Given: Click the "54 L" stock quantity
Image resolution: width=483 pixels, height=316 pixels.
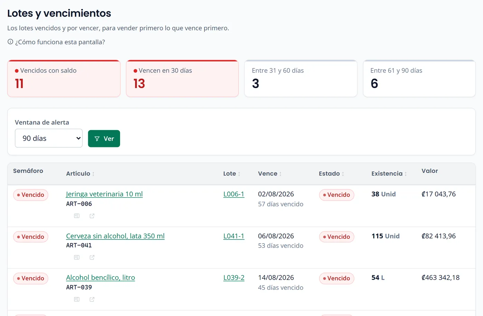Looking at the screenshot, I should pyautogui.click(x=378, y=277).
